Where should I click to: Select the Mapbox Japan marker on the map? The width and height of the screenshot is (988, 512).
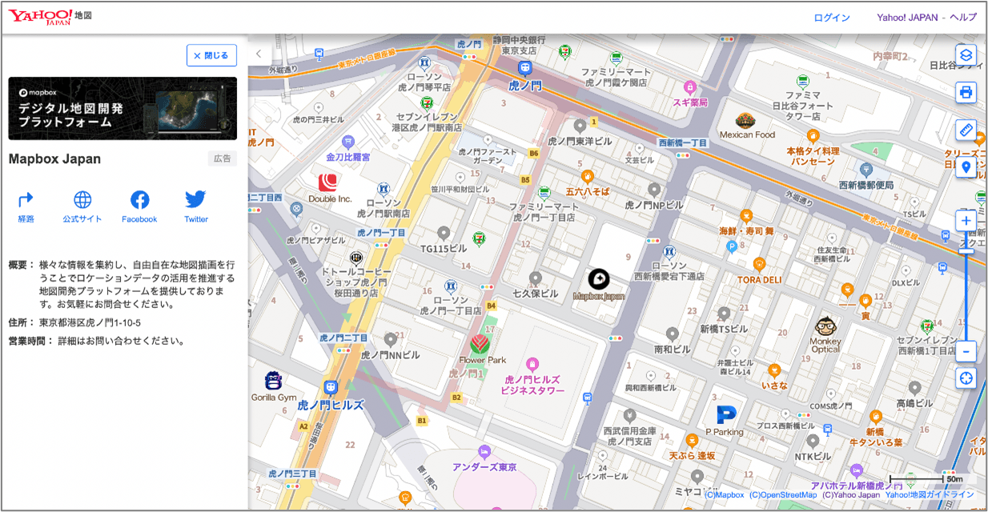click(599, 280)
